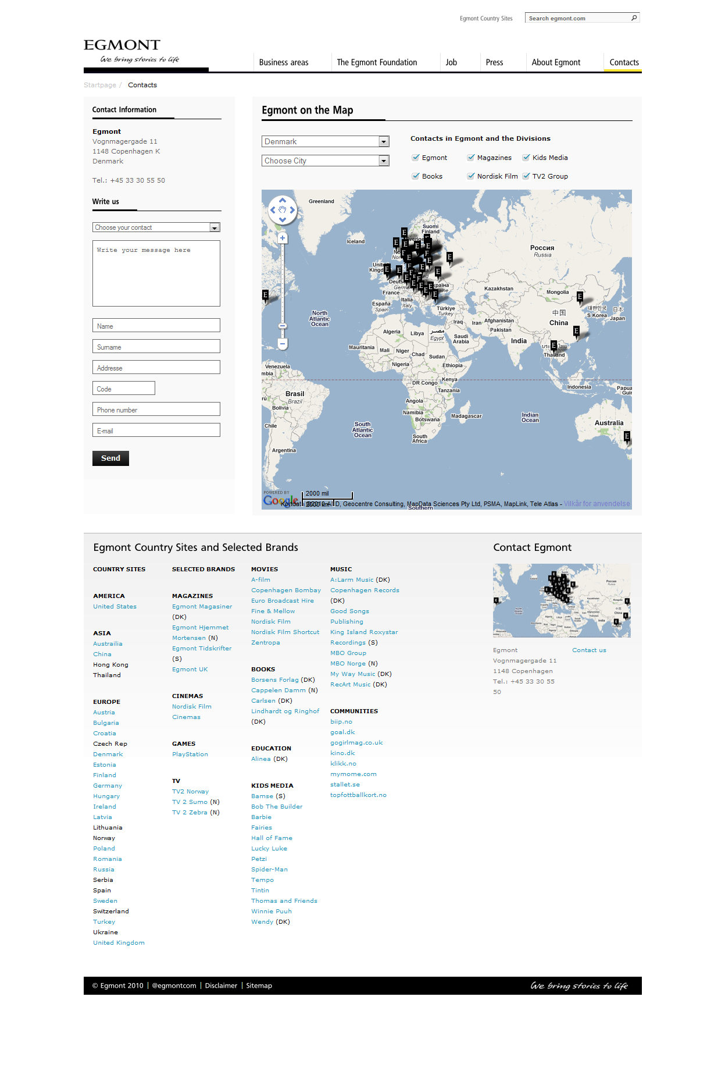Click the Addresse input field
Viewport: 725px width, 1082px height.
coord(156,367)
